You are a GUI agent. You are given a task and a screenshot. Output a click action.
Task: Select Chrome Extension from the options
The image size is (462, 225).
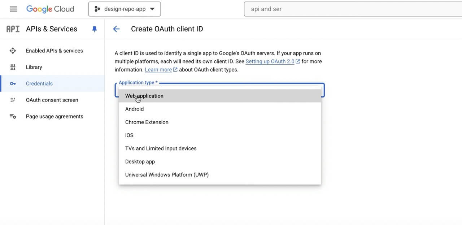point(147,122)
